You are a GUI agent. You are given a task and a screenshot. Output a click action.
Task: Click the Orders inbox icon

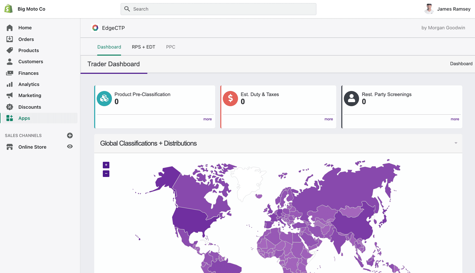click(10, 39)
